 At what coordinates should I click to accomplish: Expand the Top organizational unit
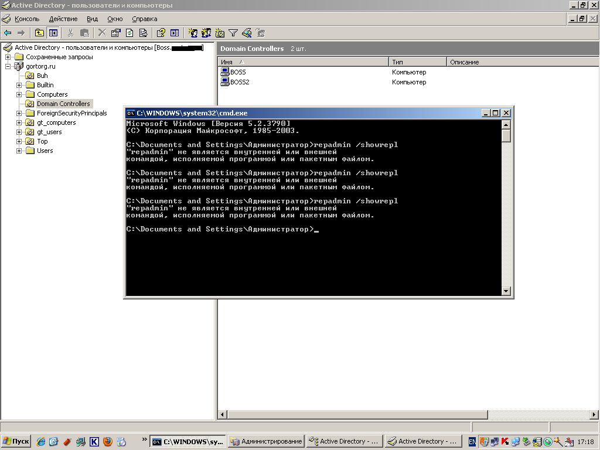click(x=19, y=141)
